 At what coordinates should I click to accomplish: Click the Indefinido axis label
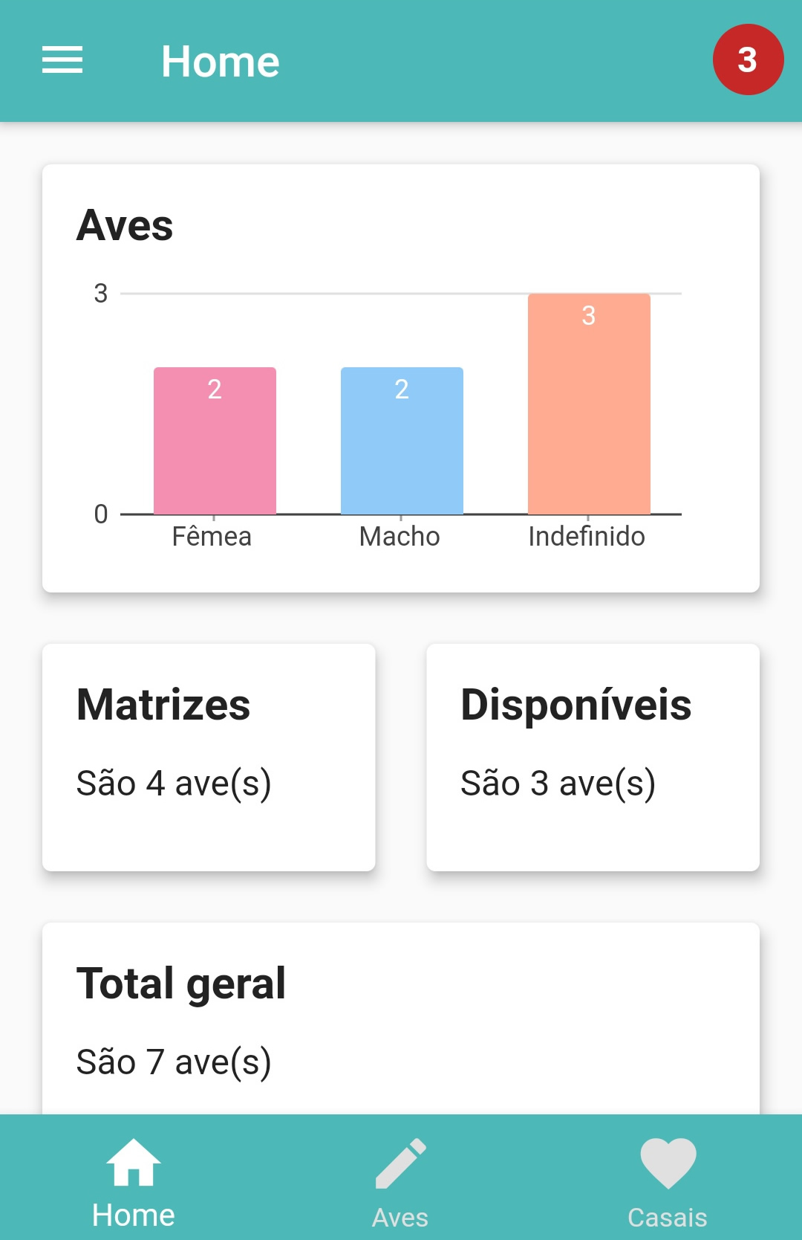tap(587, 536)
